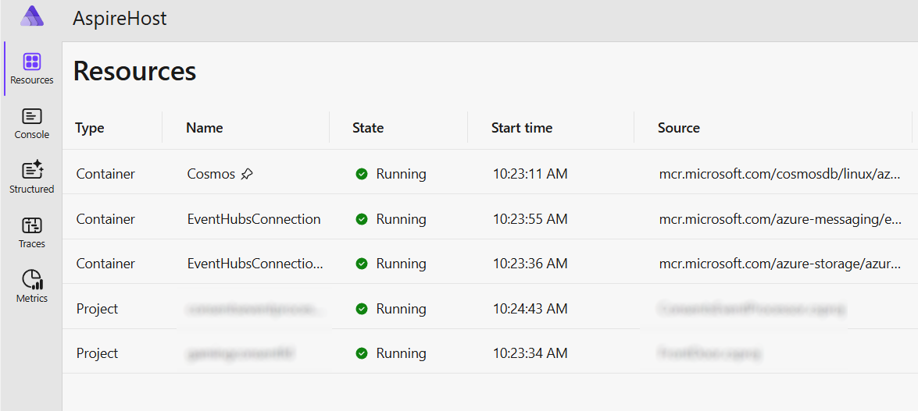918x411 pixels.
Task: Click green status icon in EventHubsConnection row
Action: [362, 219]
